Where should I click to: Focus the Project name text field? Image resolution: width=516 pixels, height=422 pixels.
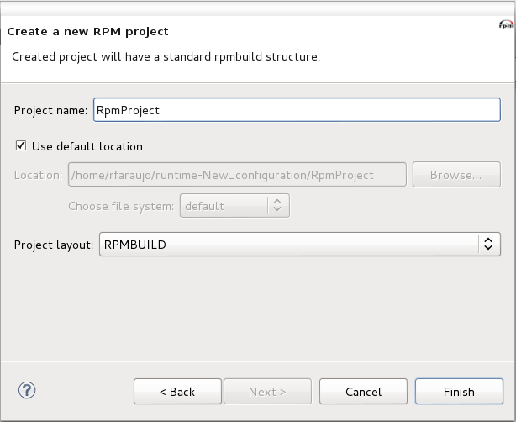coord(297,110)
